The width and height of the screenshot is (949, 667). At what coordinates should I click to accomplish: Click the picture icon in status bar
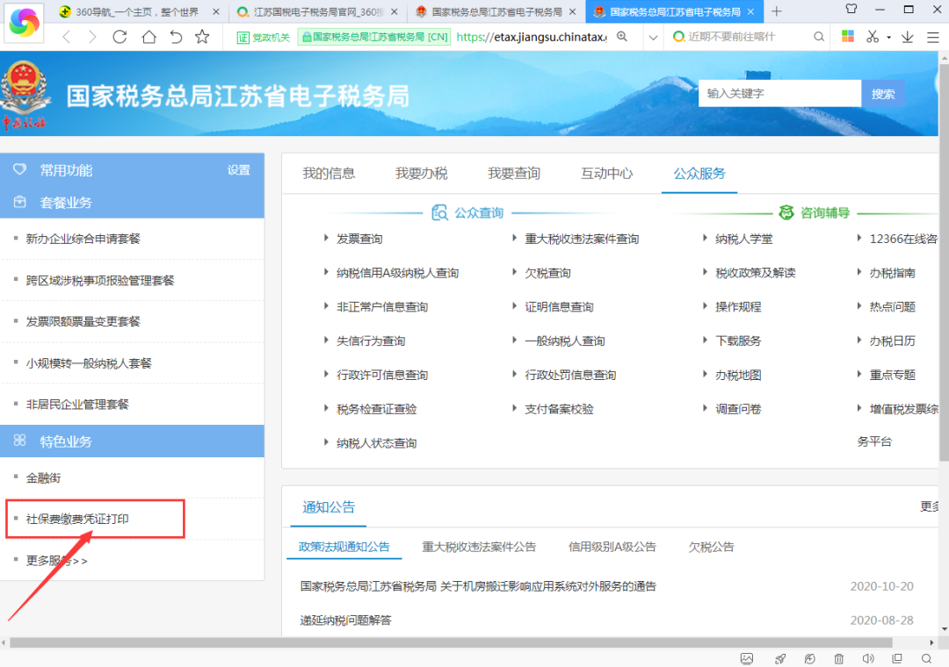pos(747,658)
